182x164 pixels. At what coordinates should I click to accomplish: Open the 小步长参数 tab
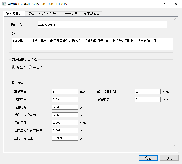[x=70, y=14]
